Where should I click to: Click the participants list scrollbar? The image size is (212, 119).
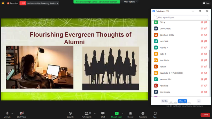[x=210, y=59]
